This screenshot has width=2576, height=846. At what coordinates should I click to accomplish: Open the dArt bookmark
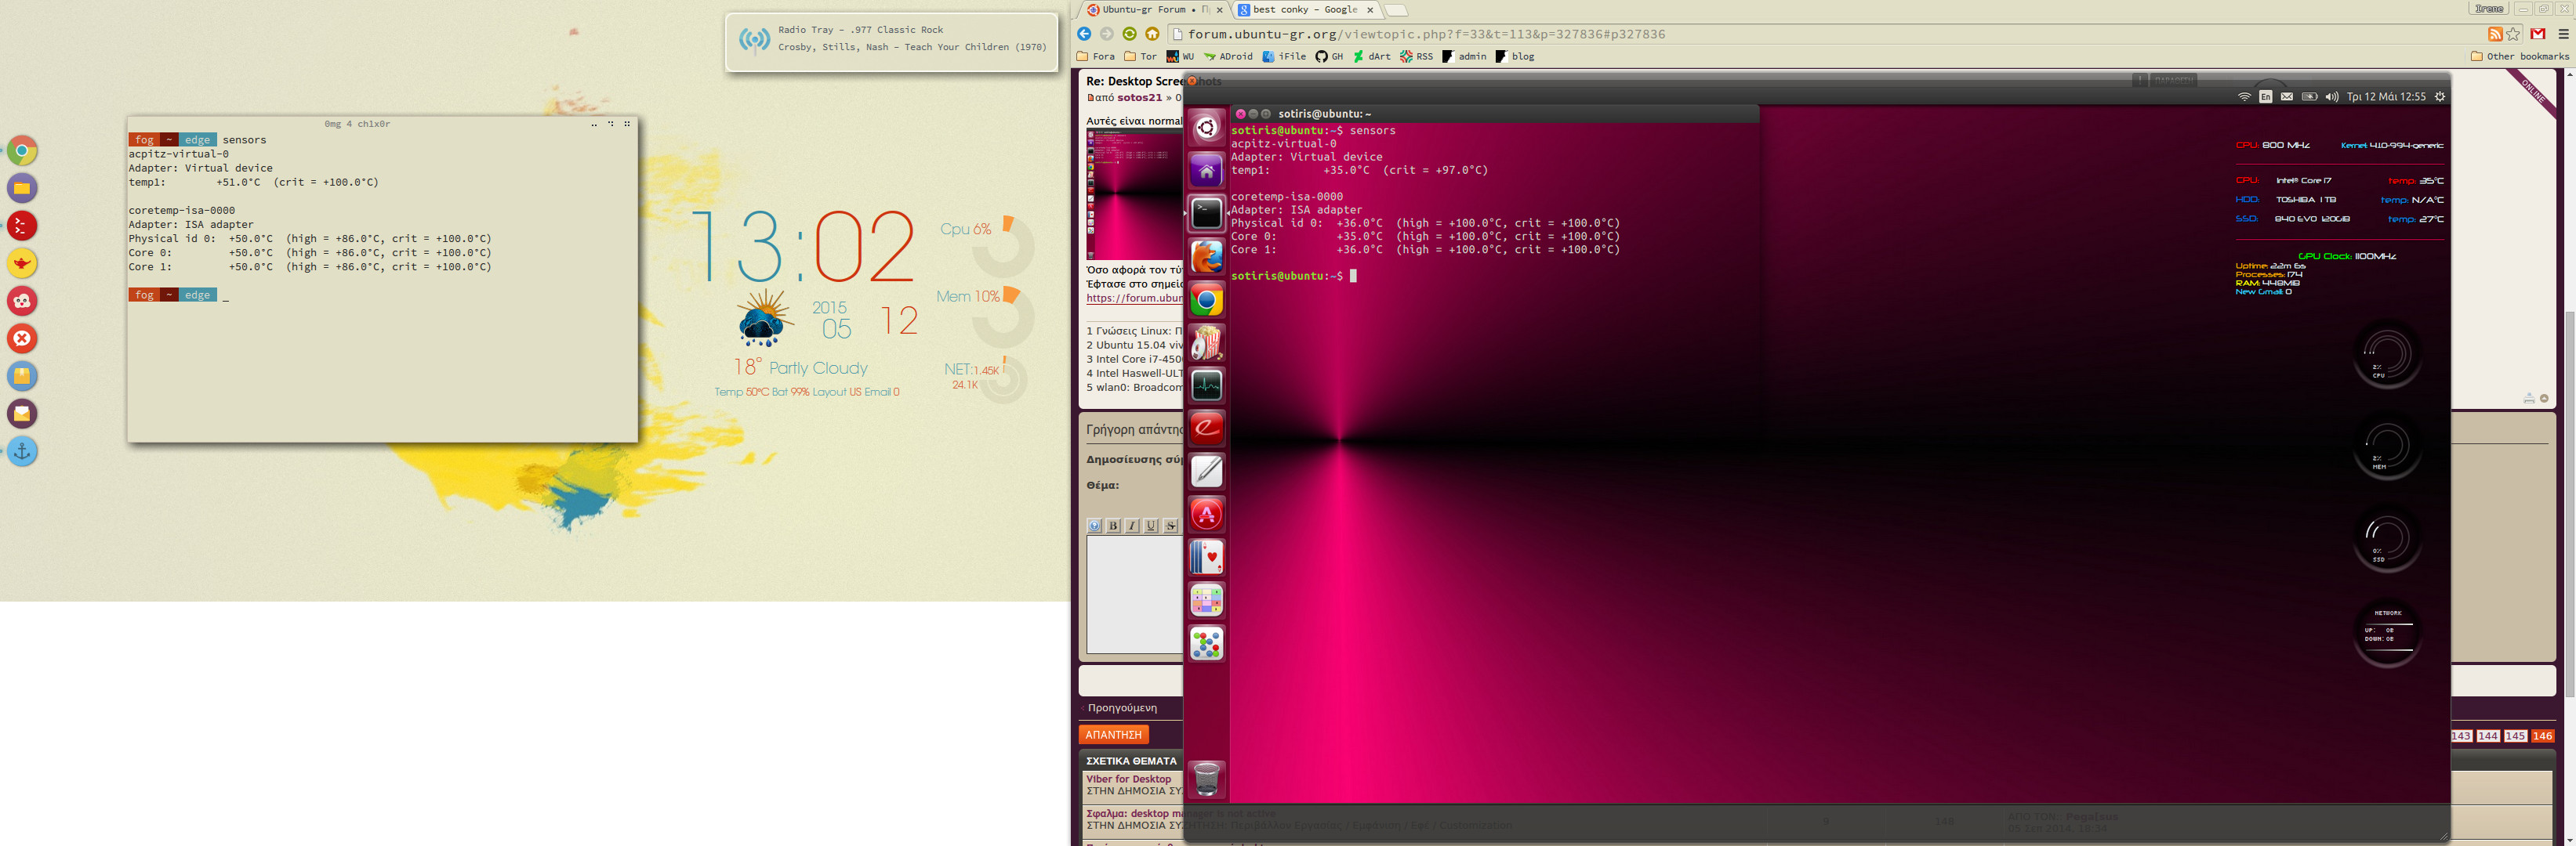point(1372,57)
